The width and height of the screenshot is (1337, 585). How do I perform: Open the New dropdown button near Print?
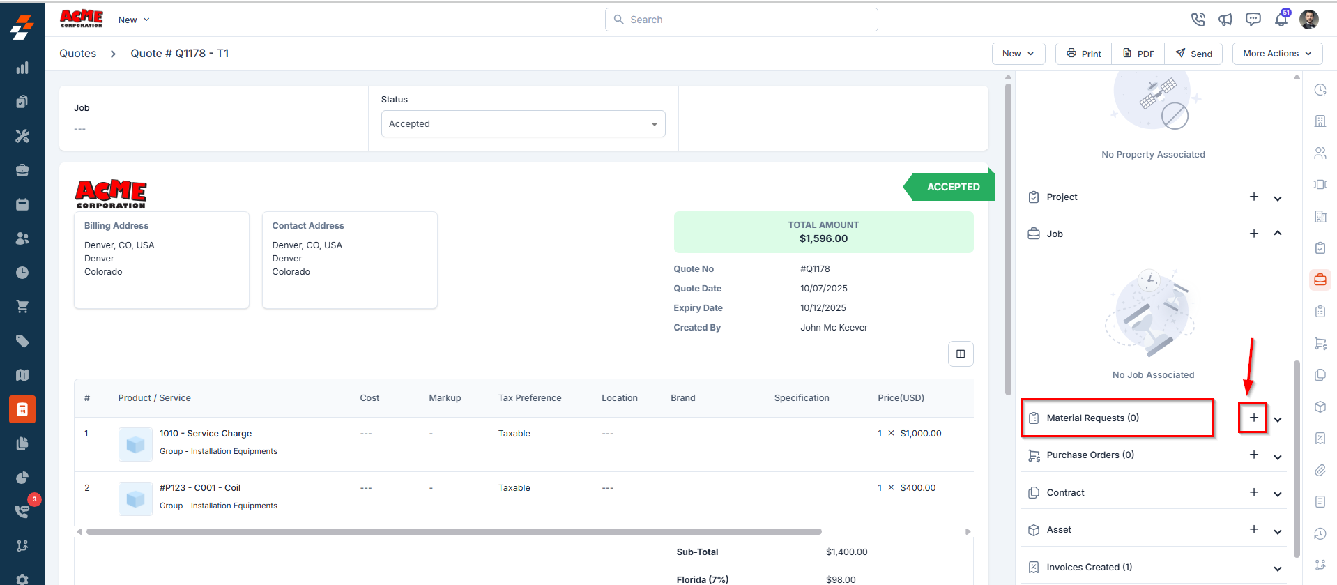click(x=1018, y=54)
